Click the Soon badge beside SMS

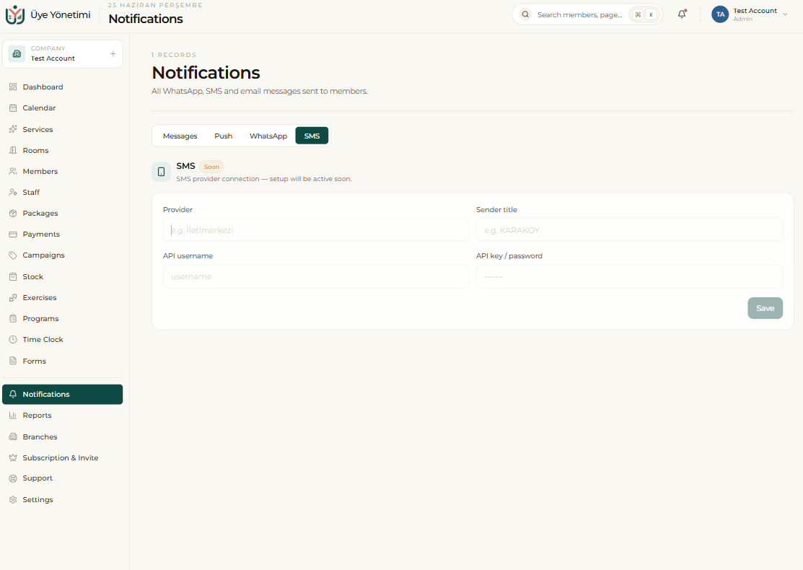[x=211, y=167]
